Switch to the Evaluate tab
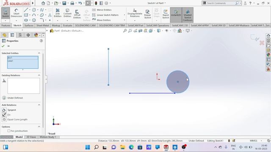The width and height of the screenshot is (271, 152). click(x=68, y=25)
